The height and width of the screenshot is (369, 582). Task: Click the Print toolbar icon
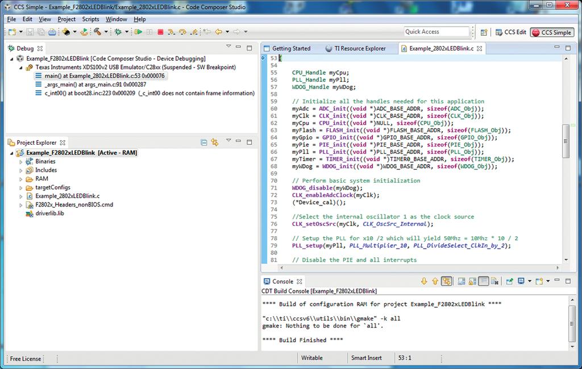tap(52, 32)
